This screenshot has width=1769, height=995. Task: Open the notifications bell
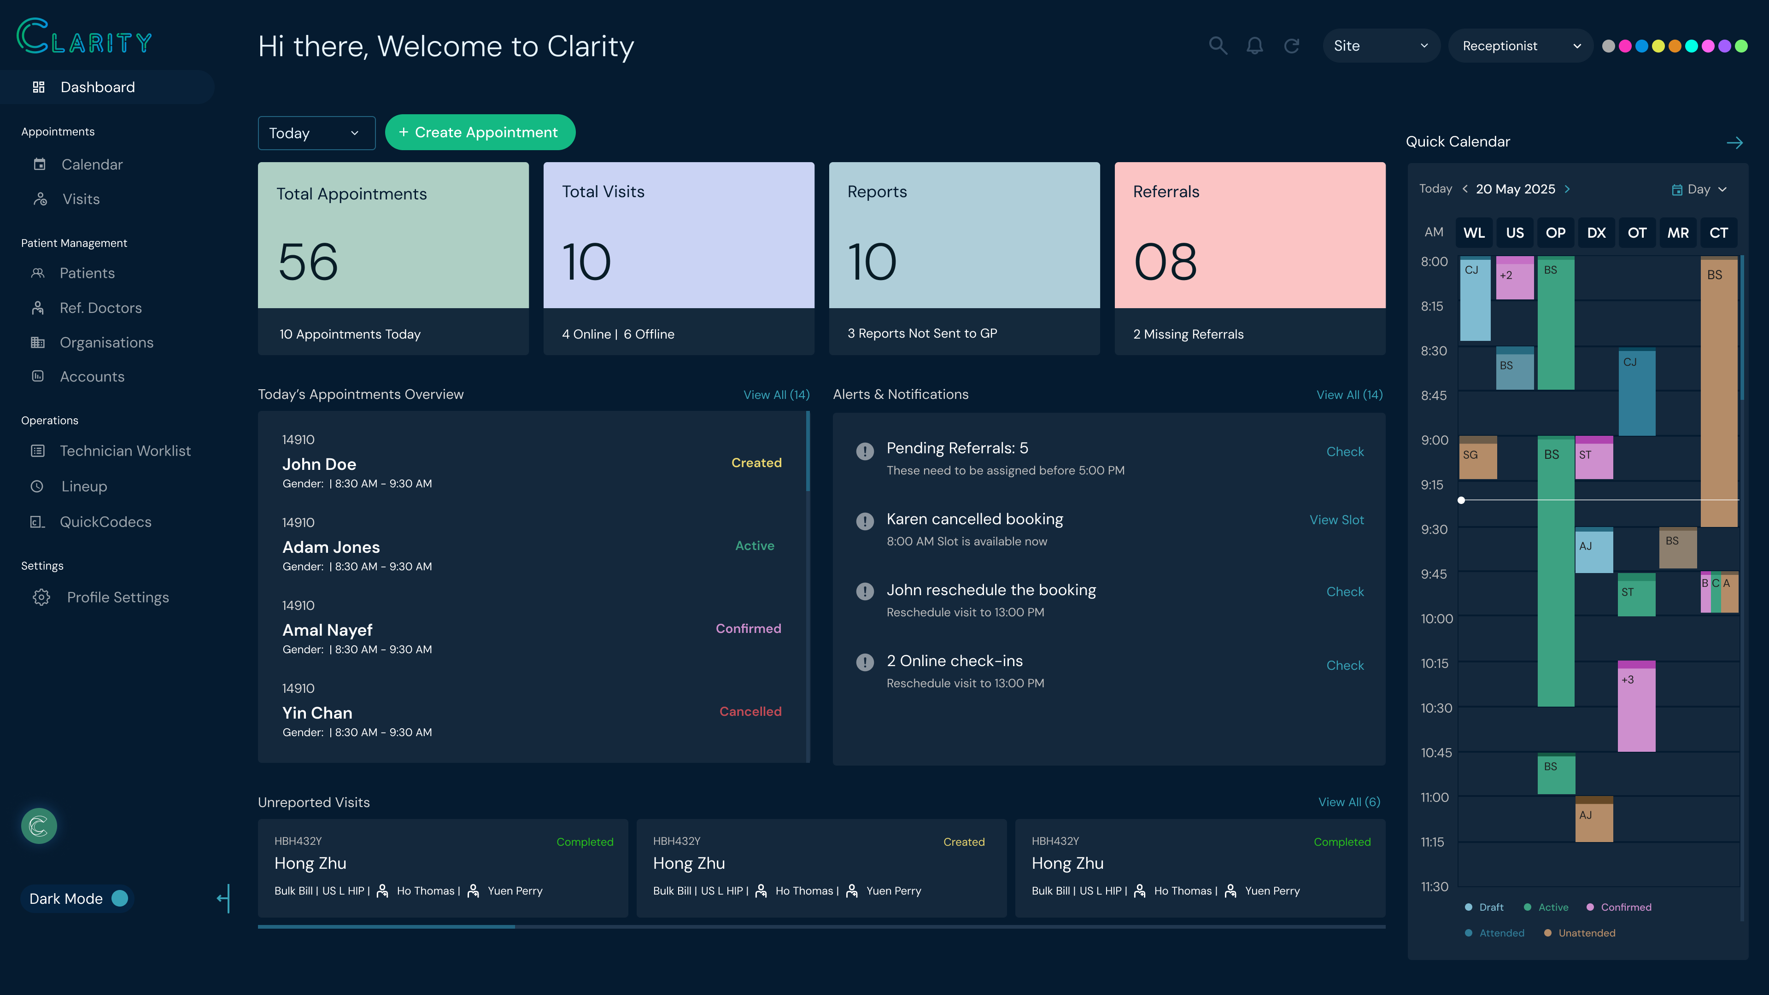(x=1254, y=46)
